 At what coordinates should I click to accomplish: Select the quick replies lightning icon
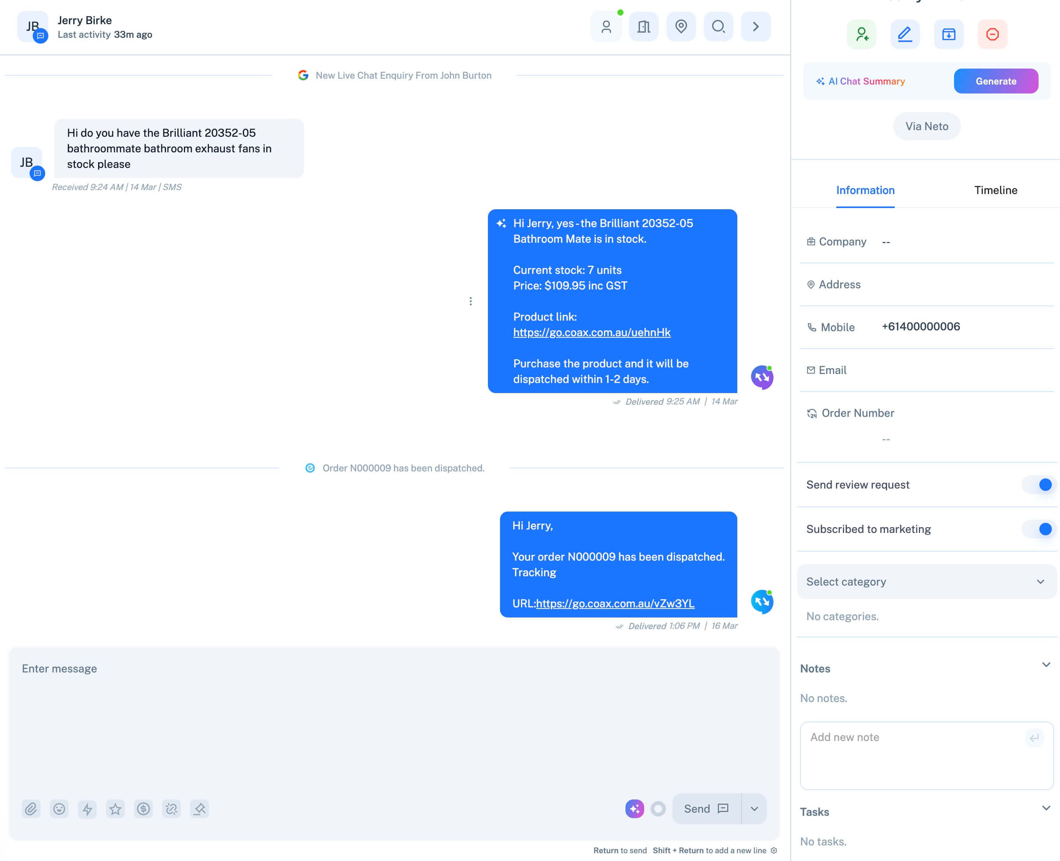[88, 809]
